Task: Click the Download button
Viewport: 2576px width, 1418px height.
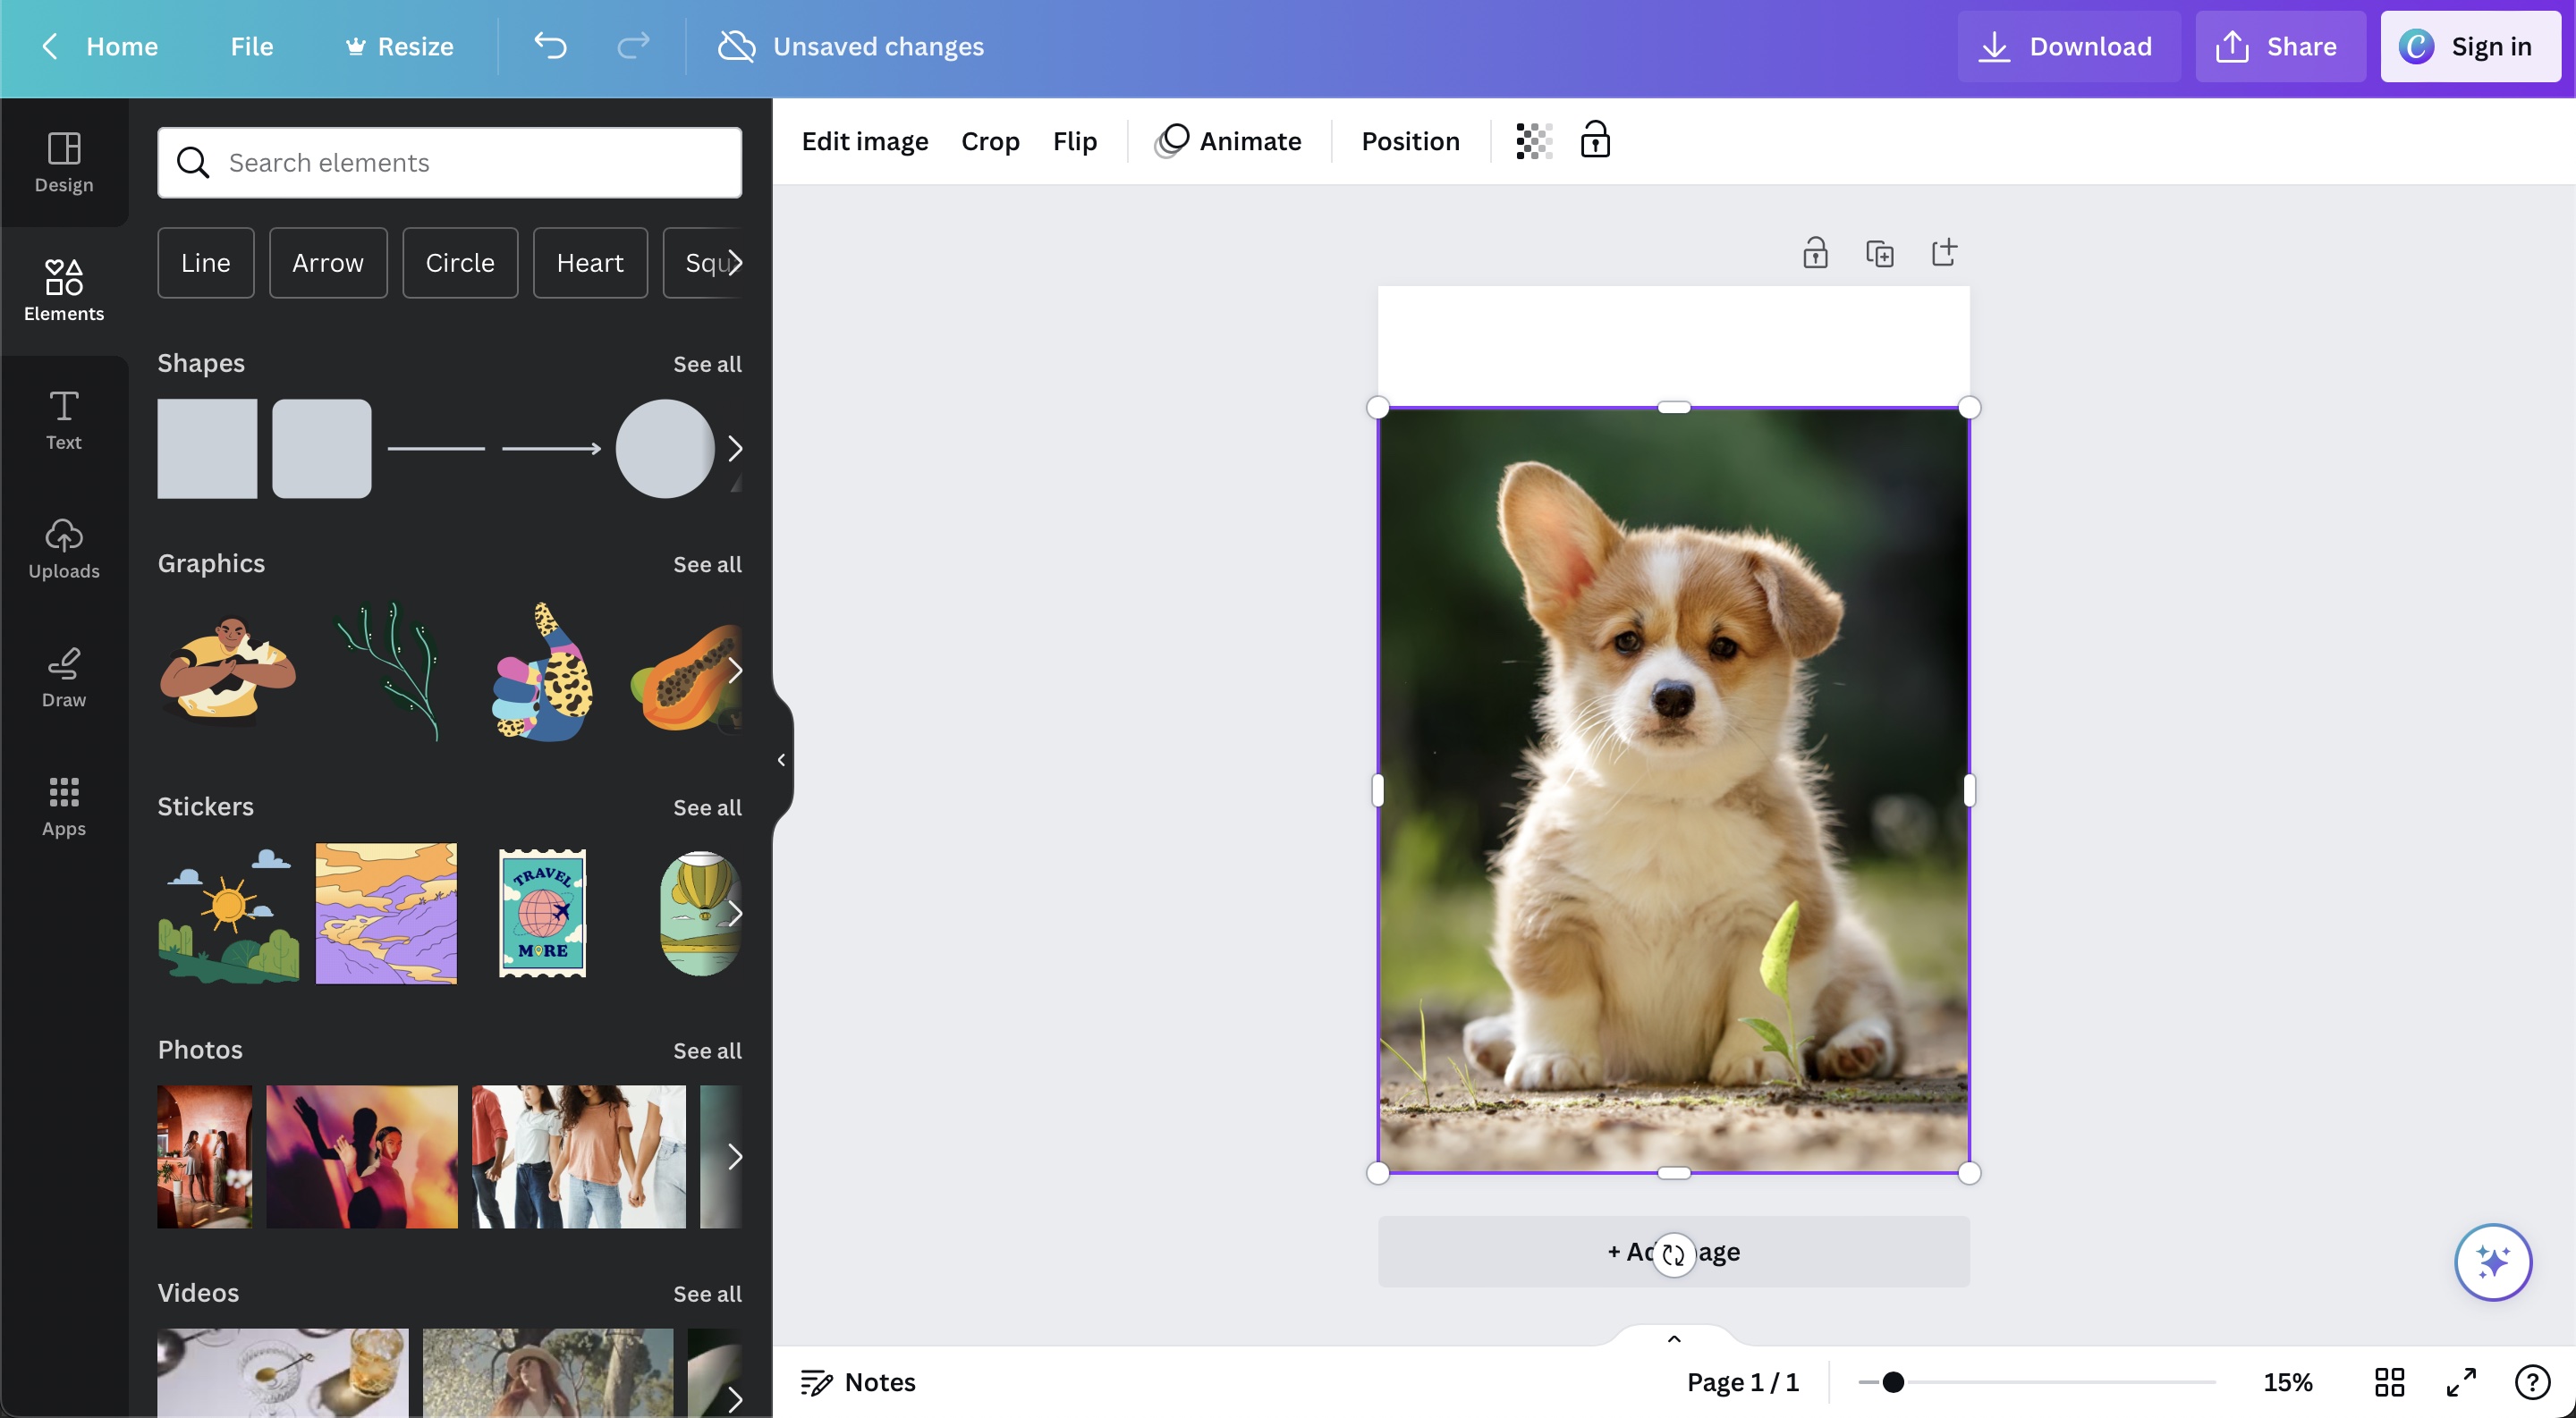Action: tap(2067, 46)
